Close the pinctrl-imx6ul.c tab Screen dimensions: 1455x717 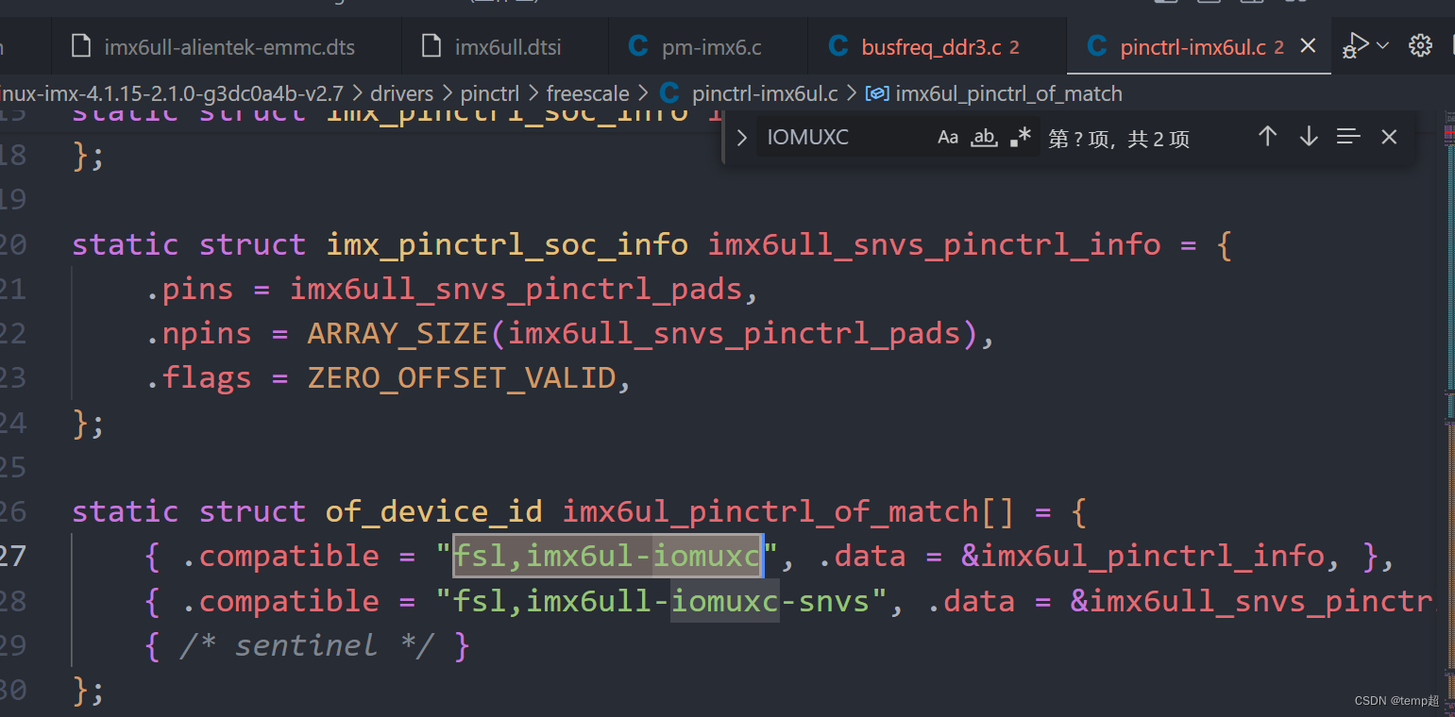tap(1308, 45)
